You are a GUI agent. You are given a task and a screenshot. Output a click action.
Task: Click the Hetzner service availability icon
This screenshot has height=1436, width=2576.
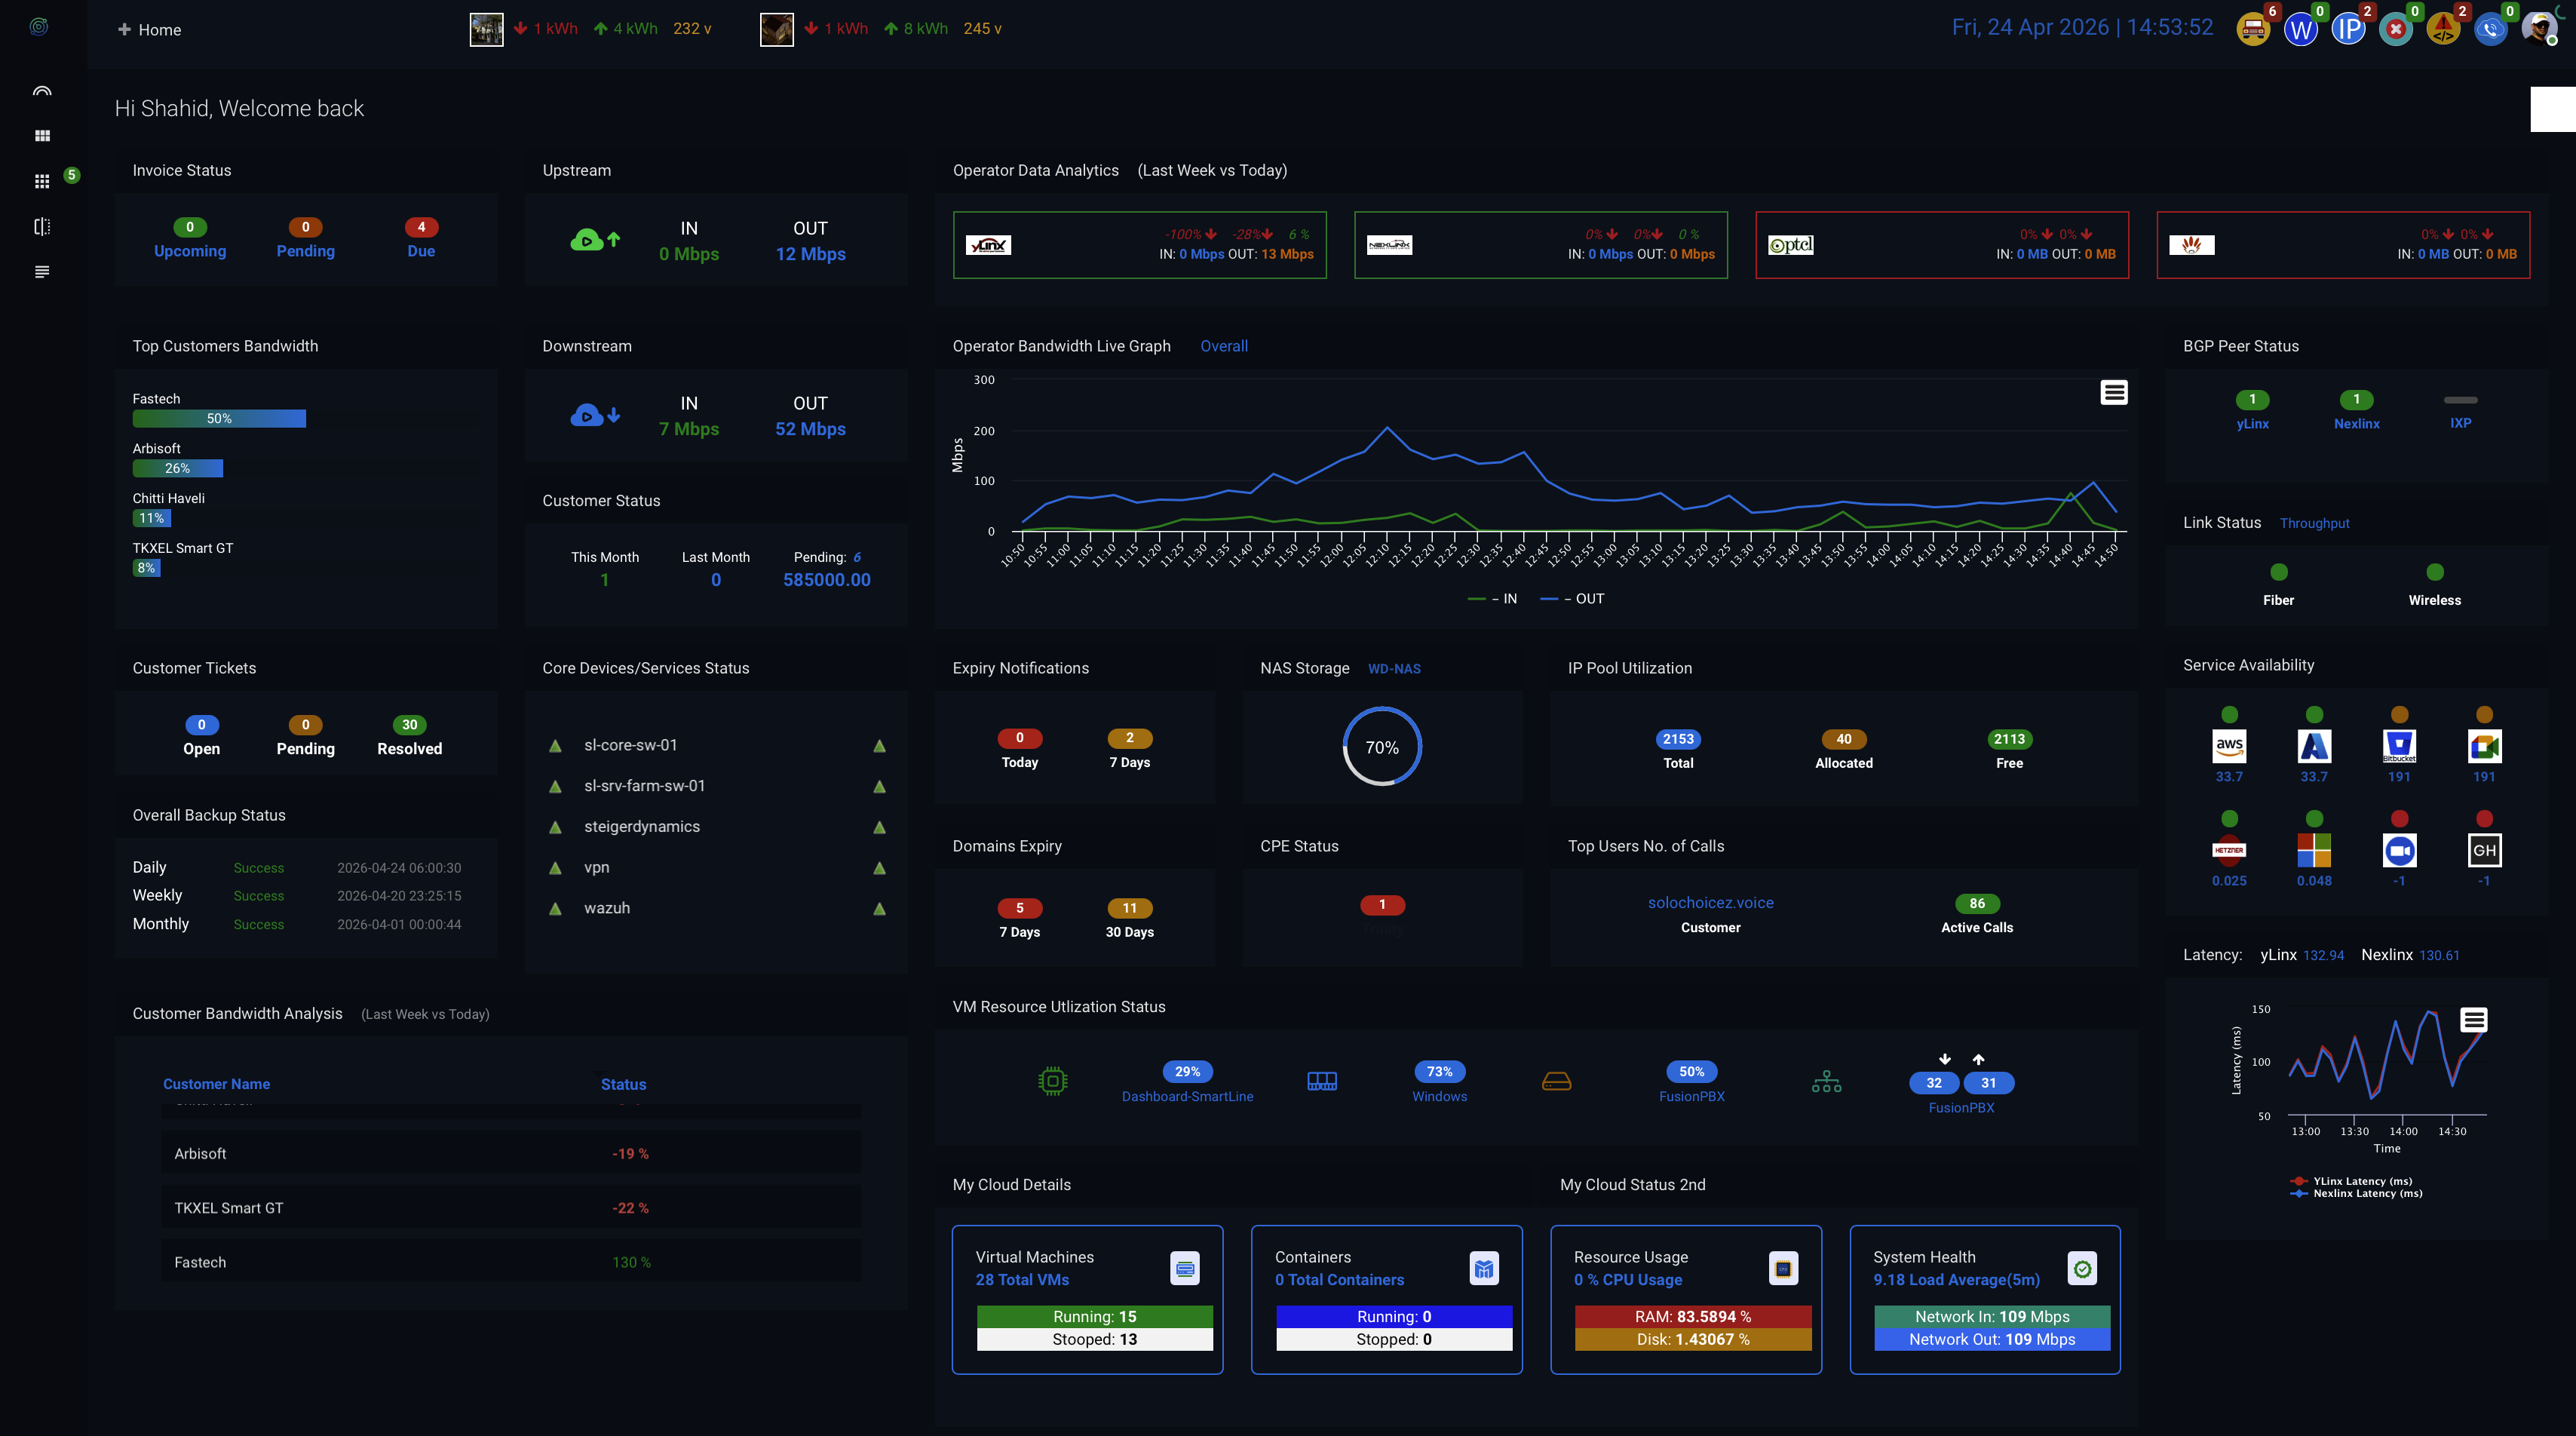tap(2229, 850)
